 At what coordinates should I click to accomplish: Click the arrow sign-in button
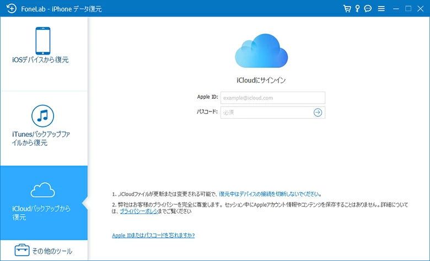tap(318, 113)
